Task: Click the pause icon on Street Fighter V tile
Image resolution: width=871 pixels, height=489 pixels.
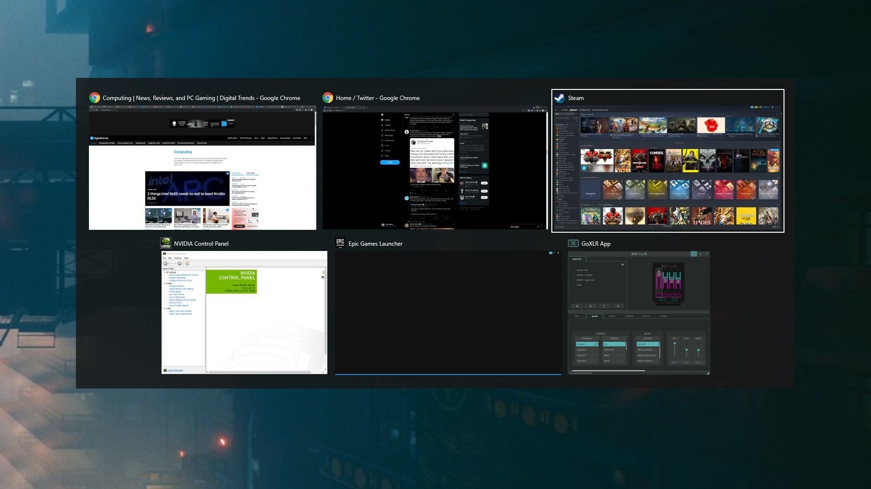Action: click(584, 168)
